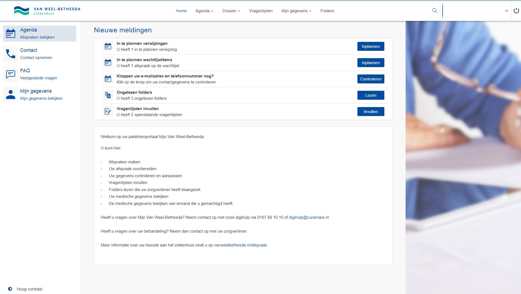The height and width of the screenshot is (294, 521).
Task: Click 'U heeft 1 afspraak op de wachtlijst'
Action: pyautogui.click(x=148, y=66)
